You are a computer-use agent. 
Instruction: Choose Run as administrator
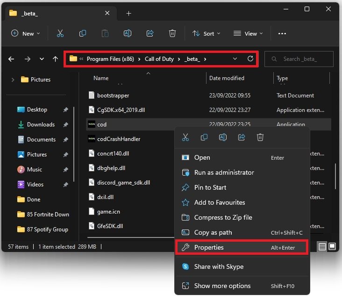click(x=224, y=172)
